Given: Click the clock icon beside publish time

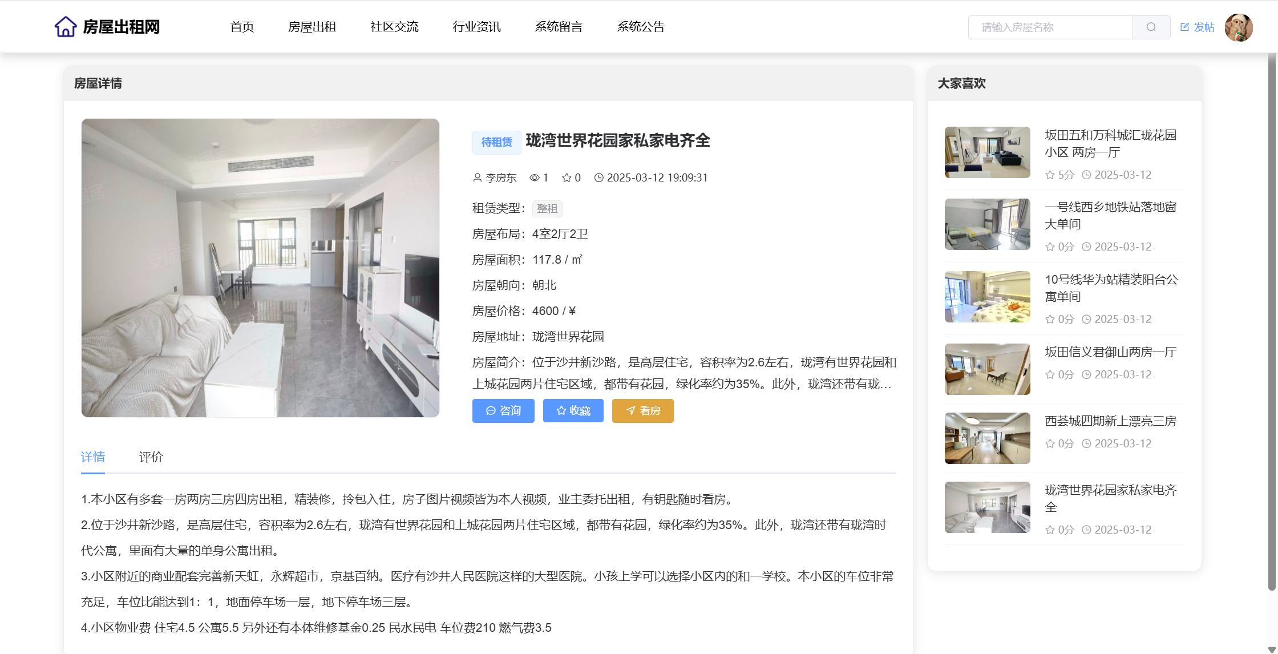Looking at the screenshot, I should pyautogui.click(x=598, y=178).
